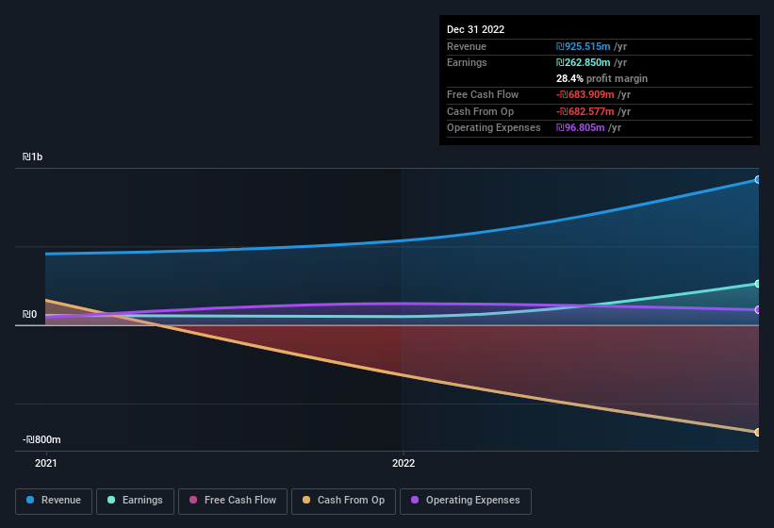
Task: Click the Cash From Op tooltip label
Action: click(x=480, y=111)
